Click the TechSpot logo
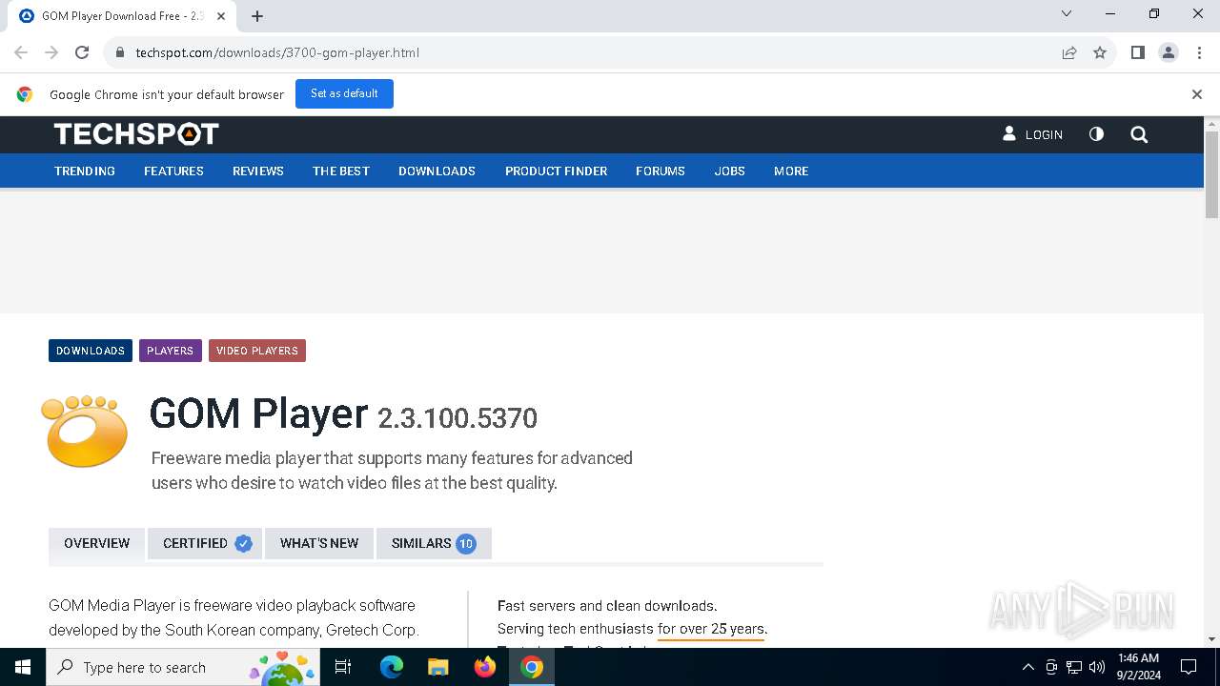The height and width of the screenshot is (686, 1220). 136,134
